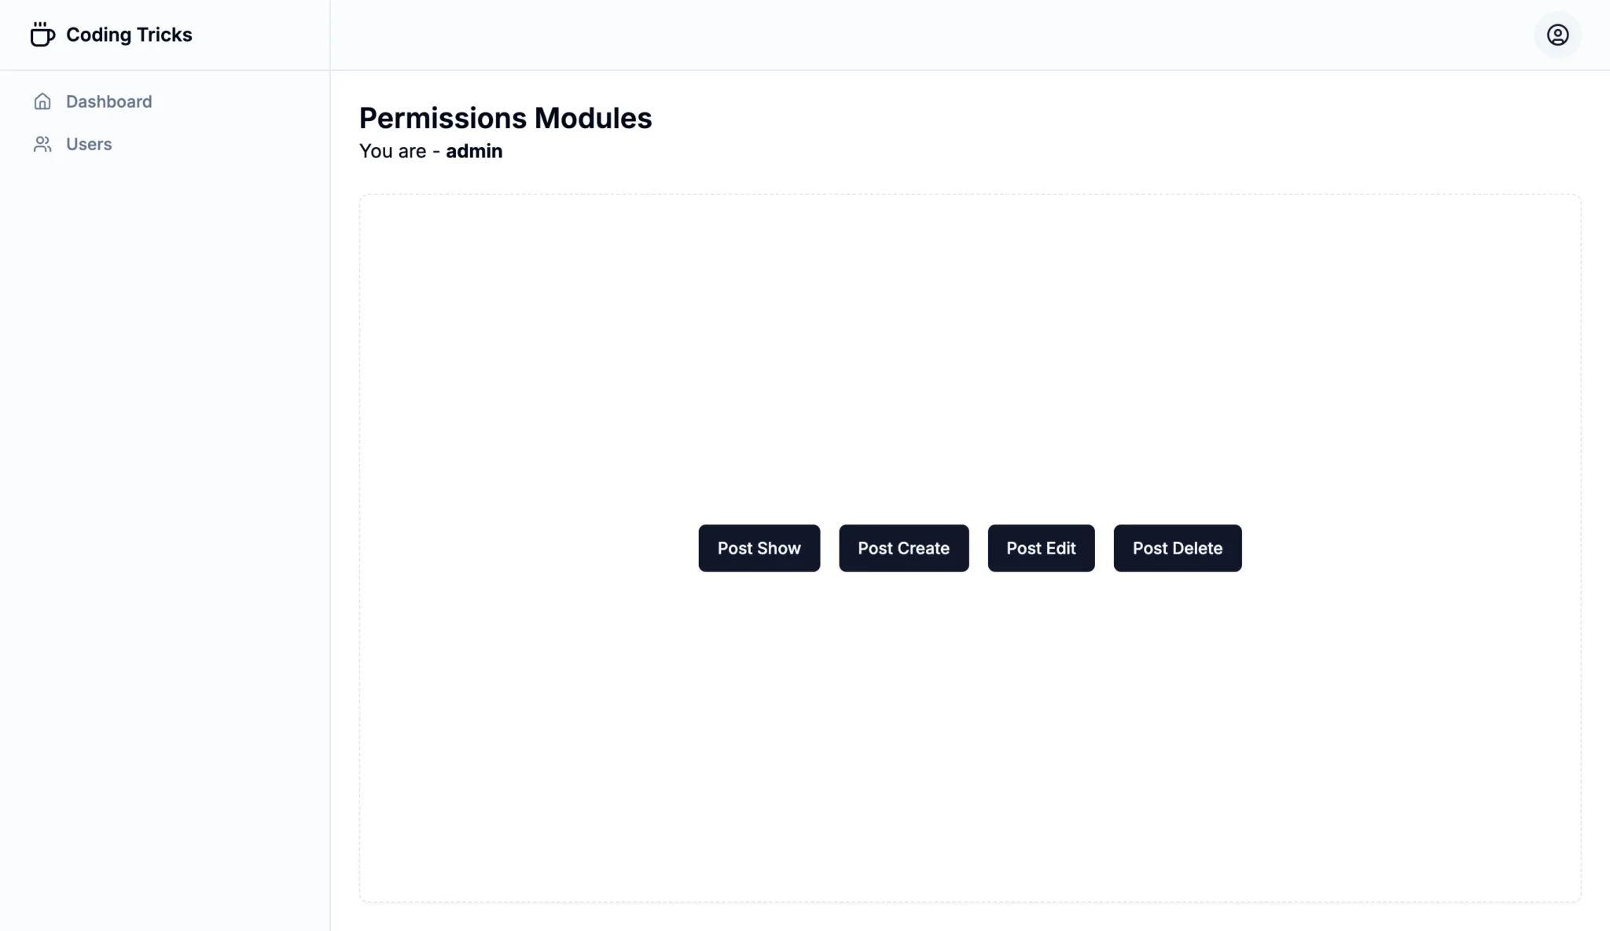Click the Permissions Modules page title
The width and height of the screenshot is (1610, 931).
505,119
